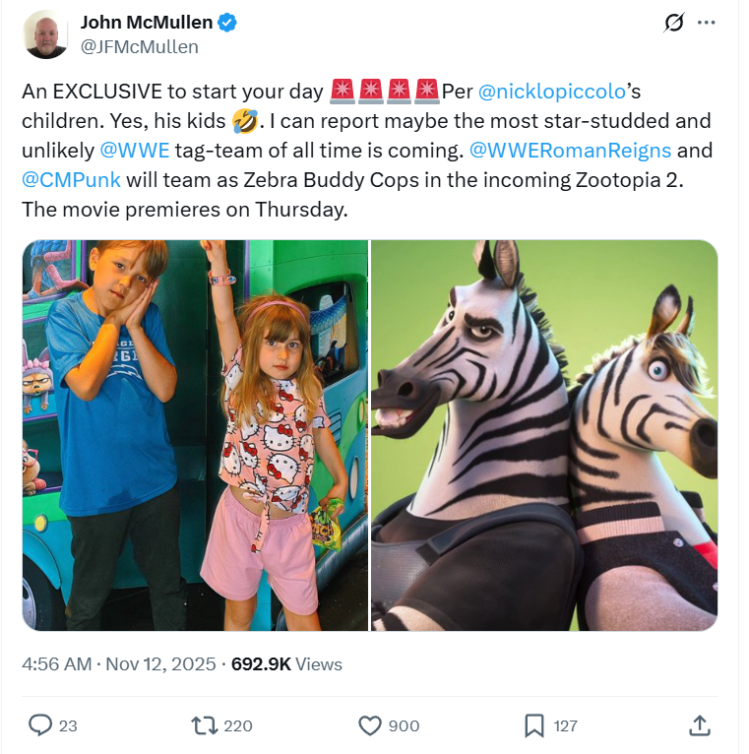The height and width of the screenshot is (754, 749).
Task: Open the photo of two kids
Action: click(x=195, y=434)
